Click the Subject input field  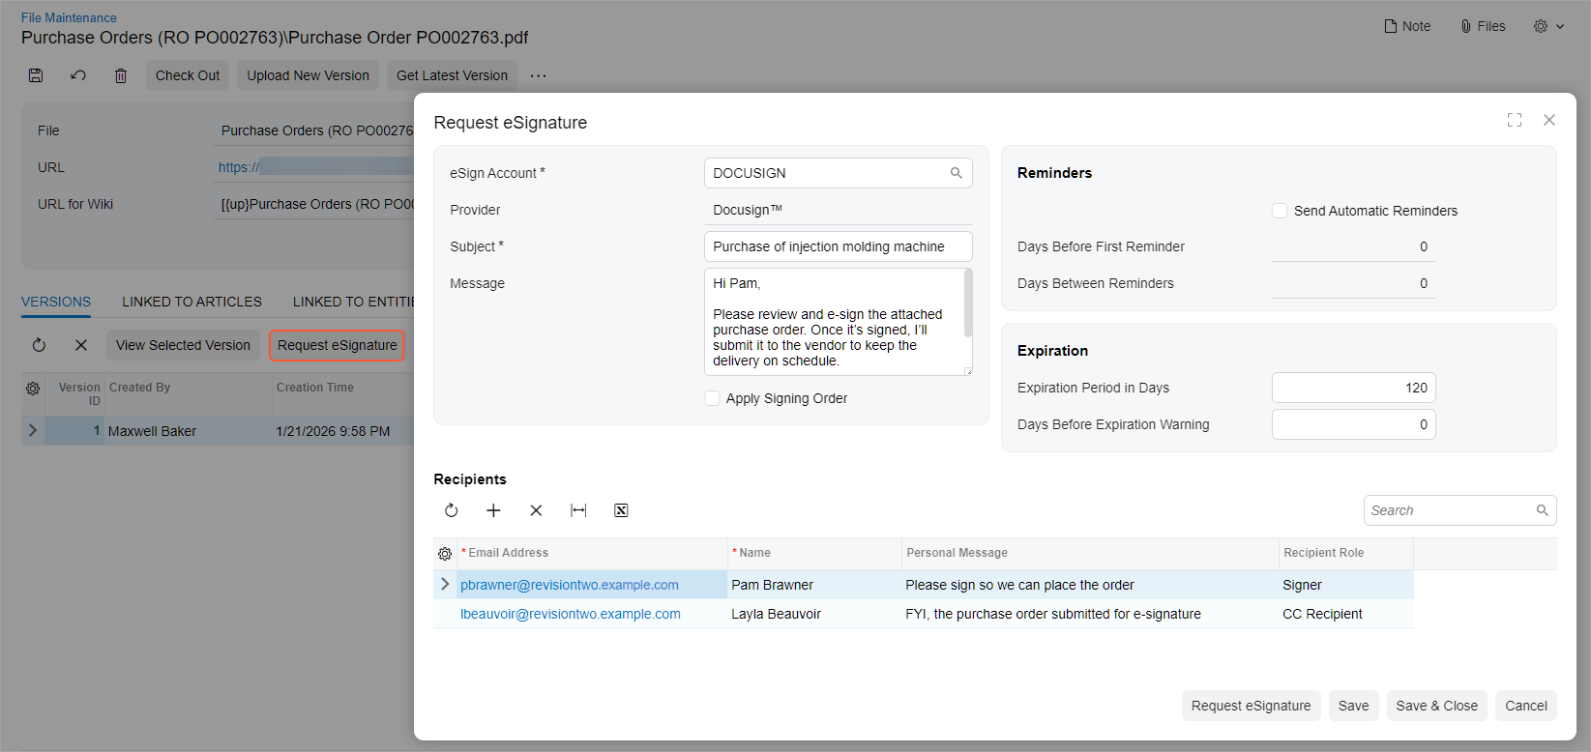coord(838,246)
